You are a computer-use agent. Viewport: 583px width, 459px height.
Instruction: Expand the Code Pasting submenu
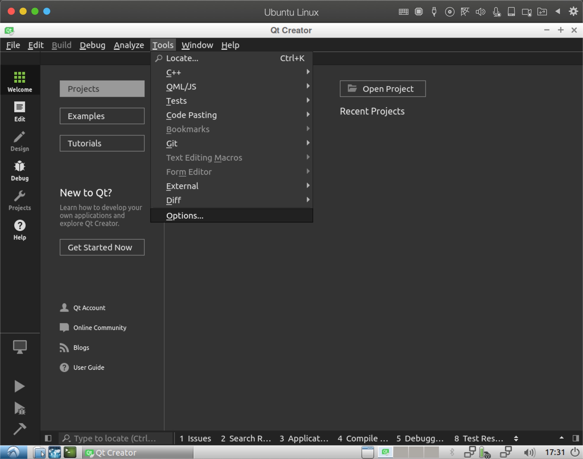[x=232, y=115]
